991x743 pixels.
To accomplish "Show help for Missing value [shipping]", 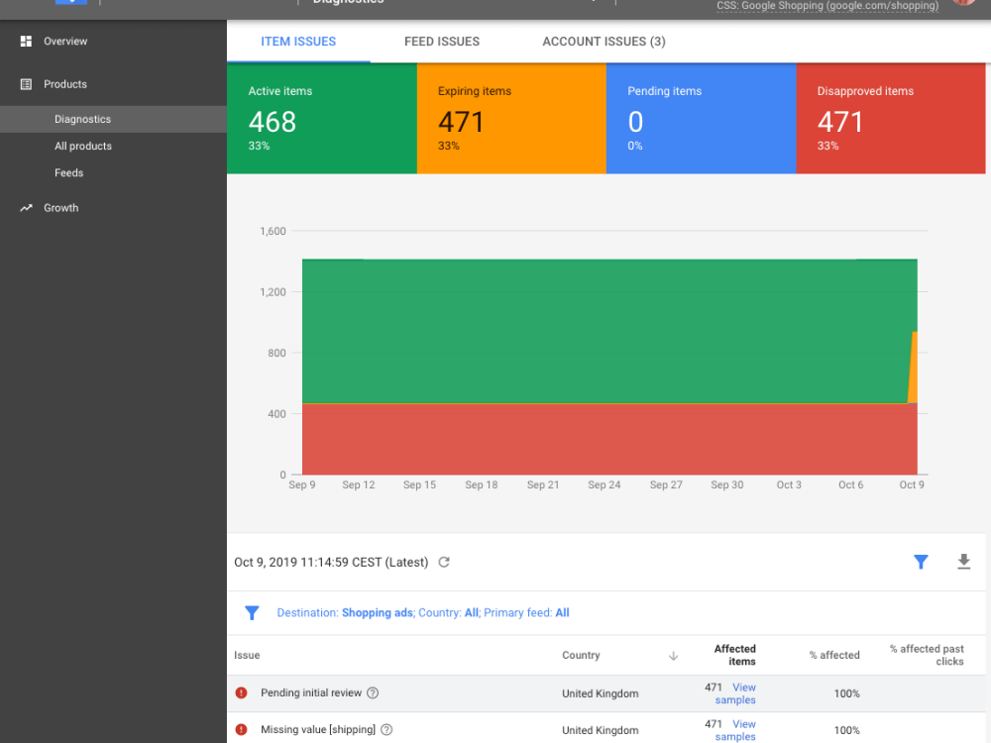I will [386, 730].
